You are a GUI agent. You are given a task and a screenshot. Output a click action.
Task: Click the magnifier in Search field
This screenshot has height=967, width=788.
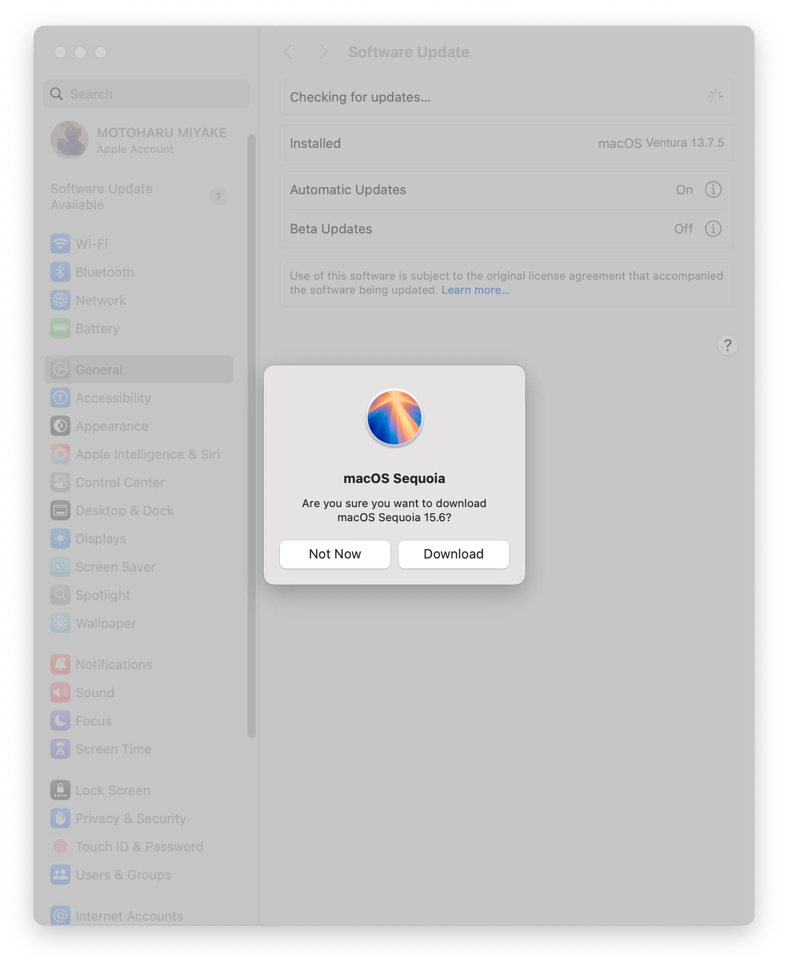(x=57, y=94)
